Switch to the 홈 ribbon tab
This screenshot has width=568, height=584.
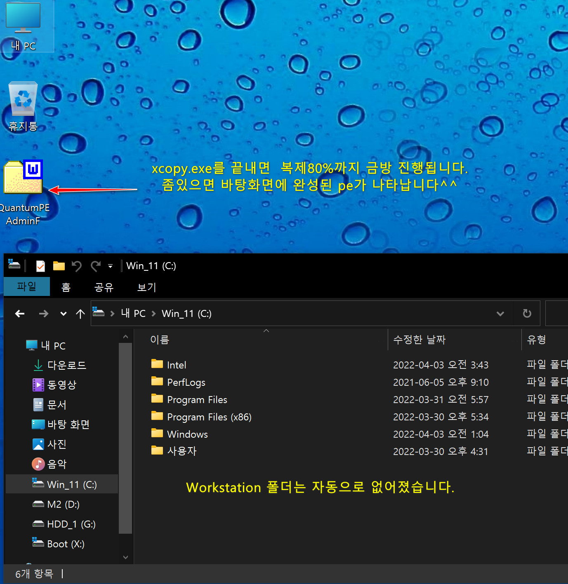[66, 287]
